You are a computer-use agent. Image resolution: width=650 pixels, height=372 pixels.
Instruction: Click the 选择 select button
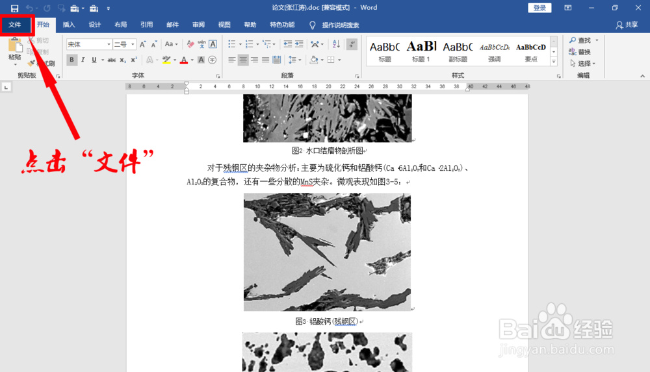point(582,64)
